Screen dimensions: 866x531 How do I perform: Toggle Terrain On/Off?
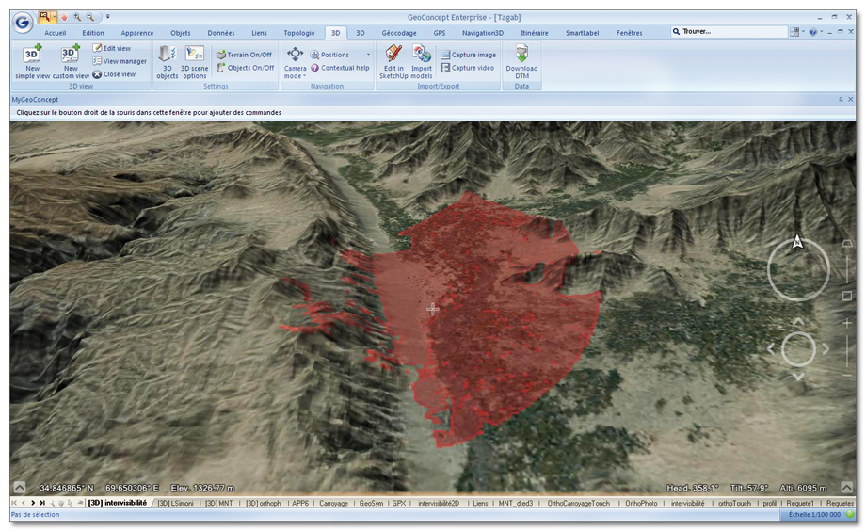(x=244, y=55)
